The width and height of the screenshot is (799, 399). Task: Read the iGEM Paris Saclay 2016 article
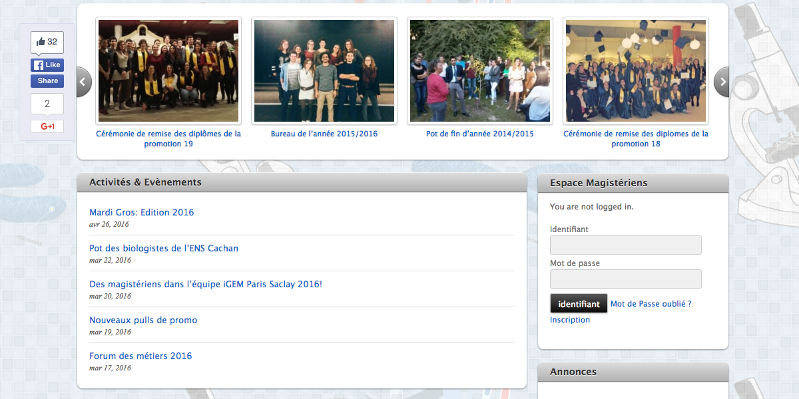tap(206, 285)
